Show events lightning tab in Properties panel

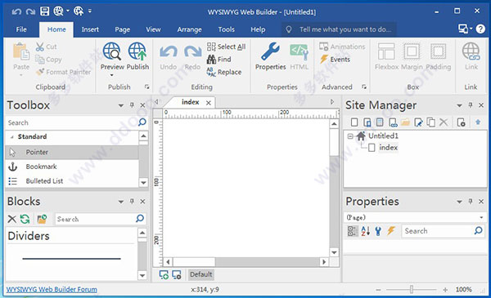tap(391, 231)
